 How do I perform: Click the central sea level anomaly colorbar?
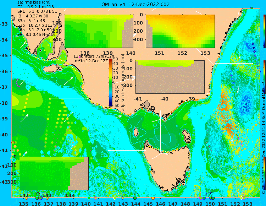[111, 82]
